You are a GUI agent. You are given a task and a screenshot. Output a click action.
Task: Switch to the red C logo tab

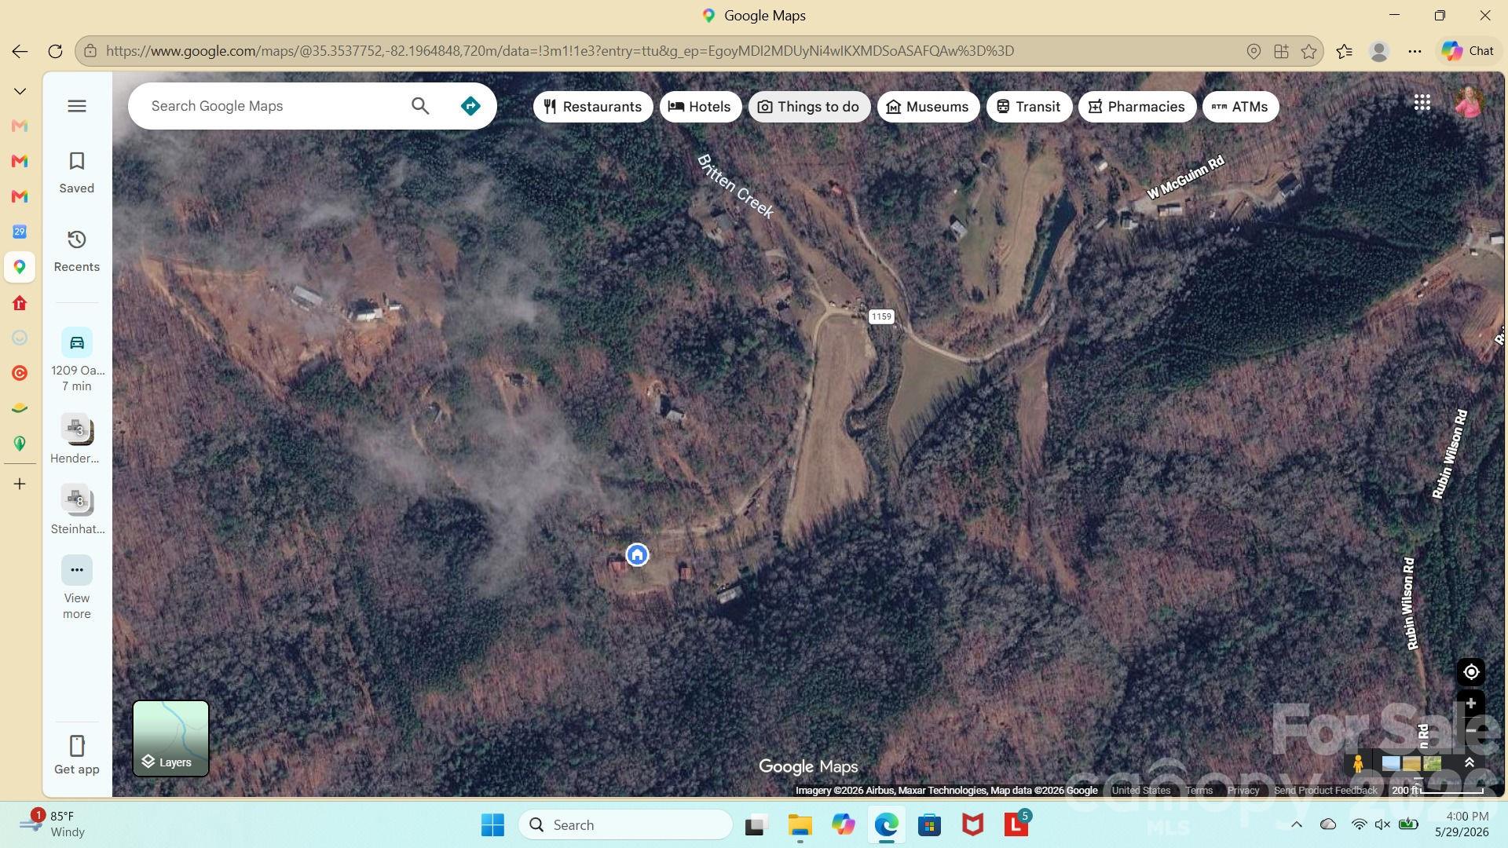pyautogui.click(x=20, y=373)
